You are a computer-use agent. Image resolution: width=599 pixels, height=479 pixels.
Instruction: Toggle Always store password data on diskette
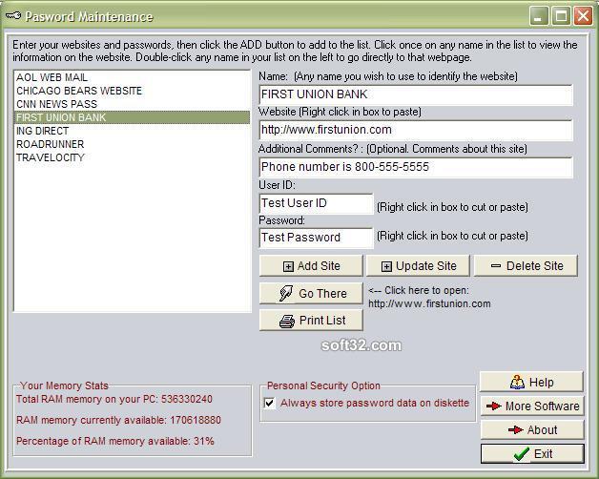pyautogui.click(x=270, y=403)
